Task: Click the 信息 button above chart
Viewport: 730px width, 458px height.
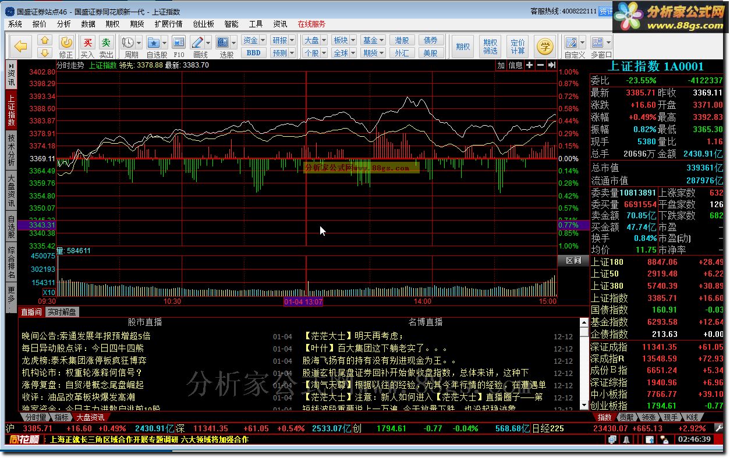Action: tap(516, 65)
